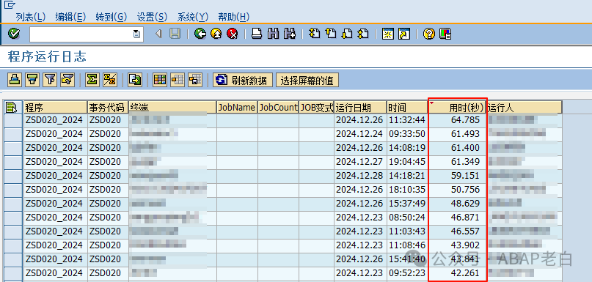
Task: Click the time cell 19:04:45
Action: pos(407,162)
